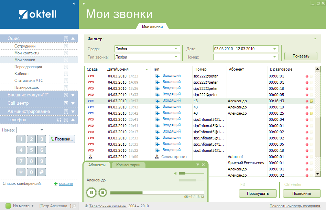
Task: Open the На месте status dropdown
Action: point(32,206)
